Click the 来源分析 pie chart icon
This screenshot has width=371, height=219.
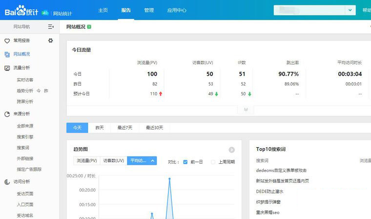7,114
